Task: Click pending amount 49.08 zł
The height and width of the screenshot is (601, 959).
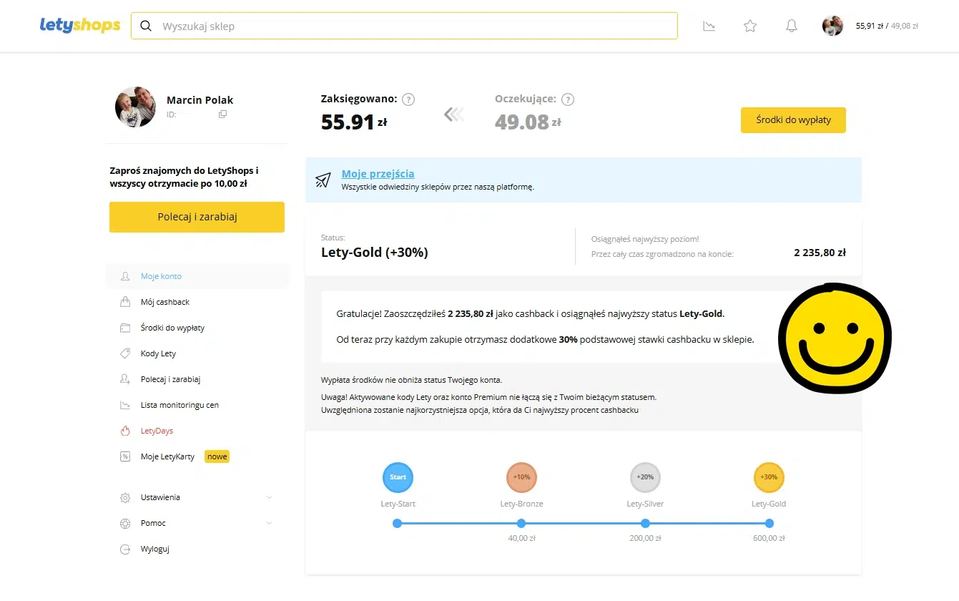Action: point(528,122)
